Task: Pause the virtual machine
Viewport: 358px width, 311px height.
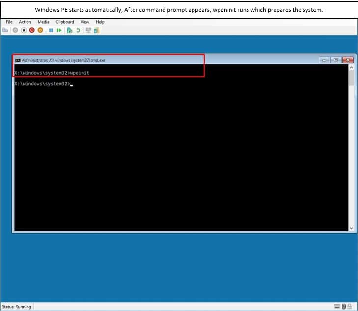Action: coord(51,30)
